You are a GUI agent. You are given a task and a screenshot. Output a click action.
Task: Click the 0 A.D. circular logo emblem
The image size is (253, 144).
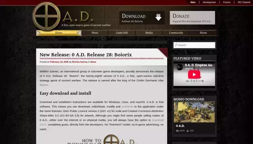[46, 16]
